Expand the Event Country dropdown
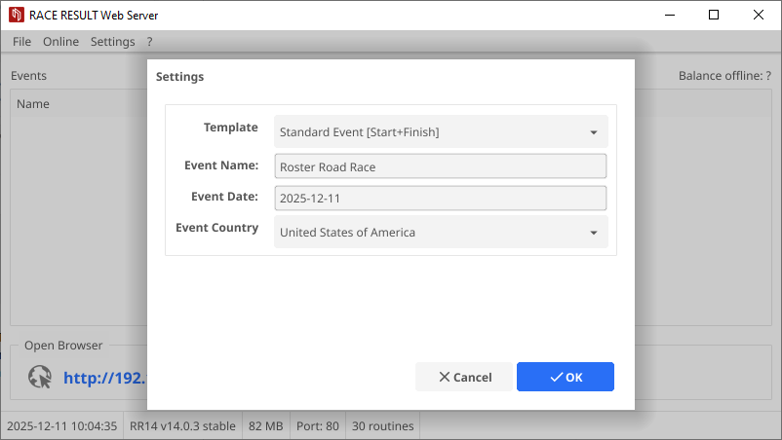The width and height of the screenshot is (782, 440). coord(441,232)
